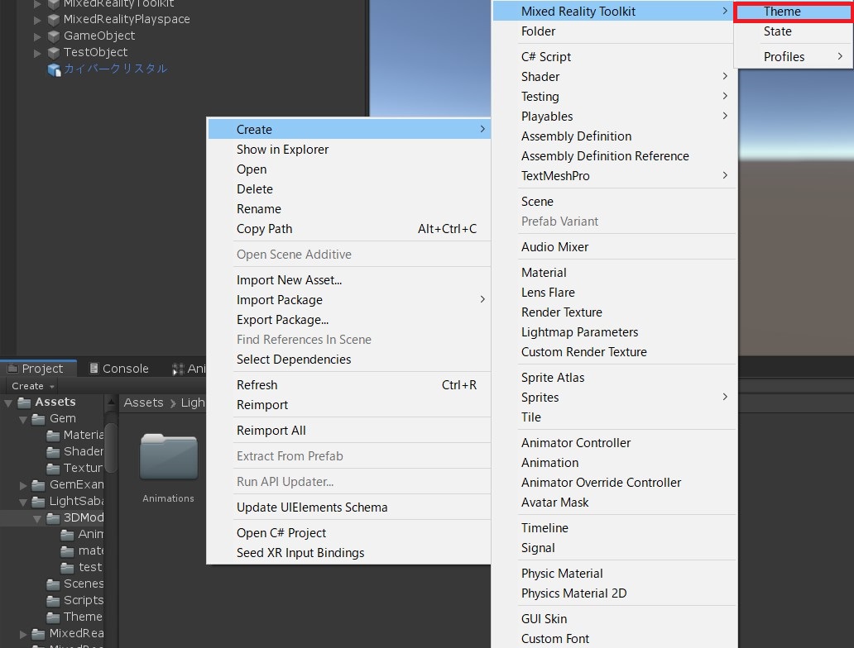Choose Assembly Definition Reference entry
854x648 pixels.
pyautogui.click(x=613, y=156)
